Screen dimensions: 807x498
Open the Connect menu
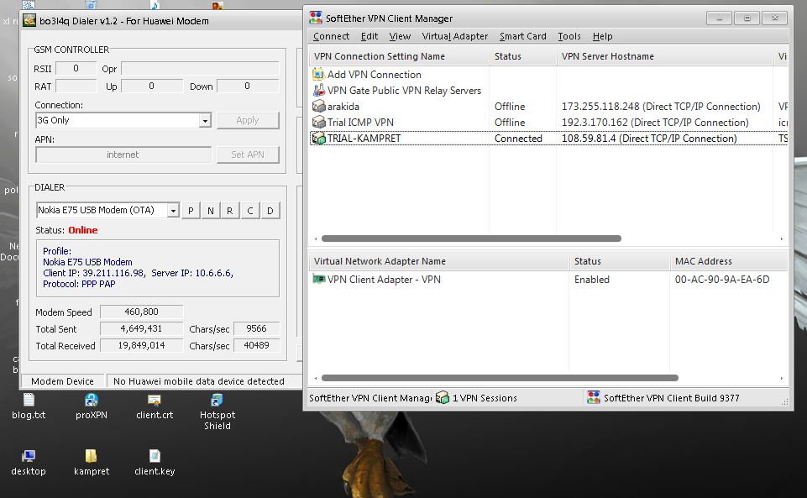tap(331, 36)
